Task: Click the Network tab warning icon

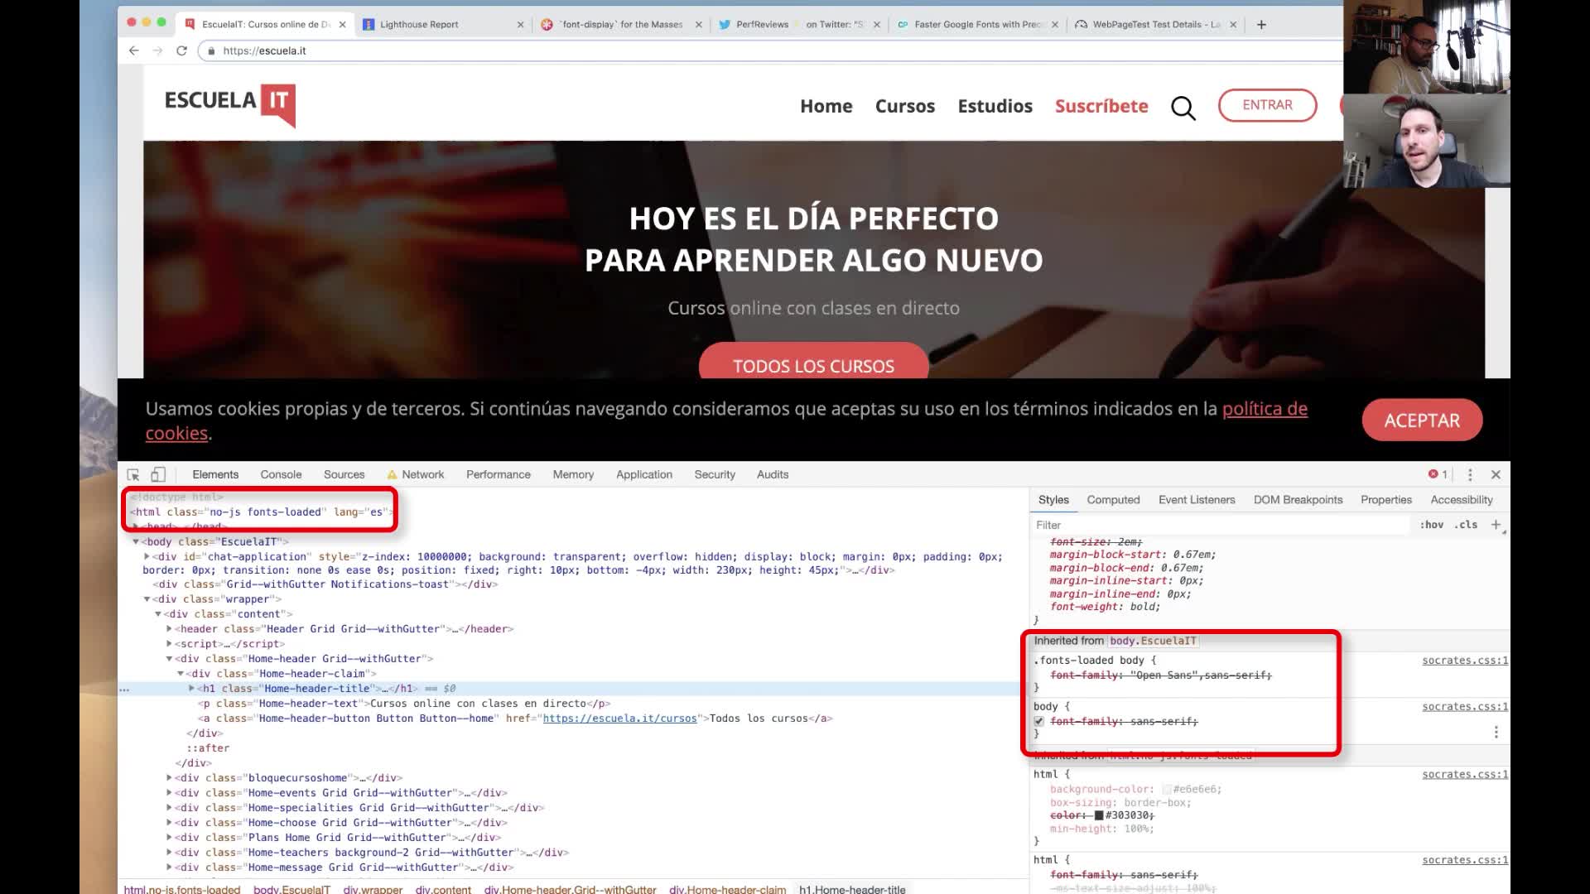Action: click(x=392, y=474)
